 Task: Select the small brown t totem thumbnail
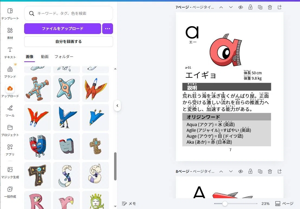coord(95,146)
